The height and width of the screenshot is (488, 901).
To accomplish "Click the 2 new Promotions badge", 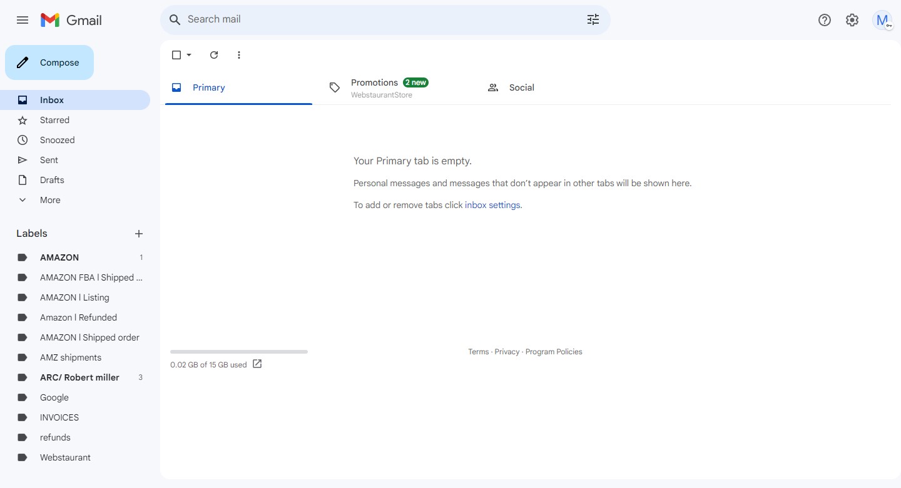I will (415, 82).
